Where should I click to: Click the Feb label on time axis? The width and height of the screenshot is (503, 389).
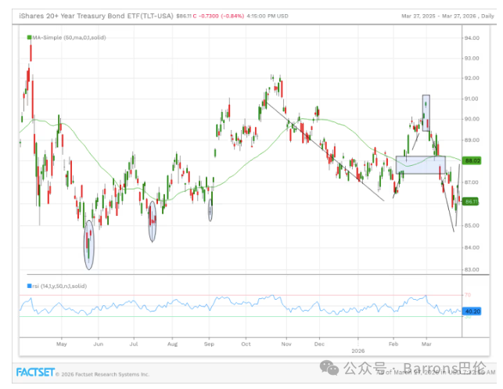(x=393, y=344)
